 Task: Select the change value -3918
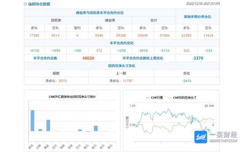pos(143,51)
